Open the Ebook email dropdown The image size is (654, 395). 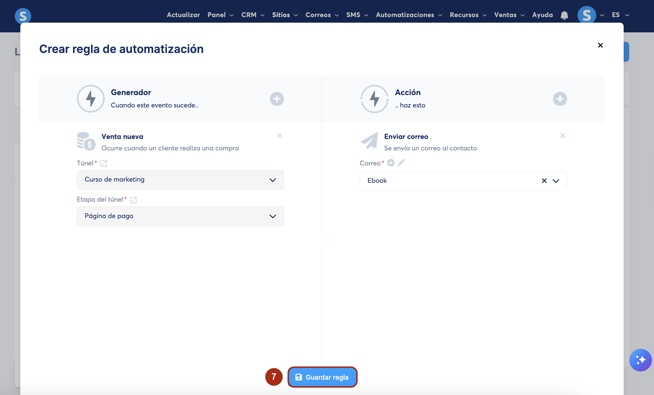pyautogui.click(x=556, y=181)
